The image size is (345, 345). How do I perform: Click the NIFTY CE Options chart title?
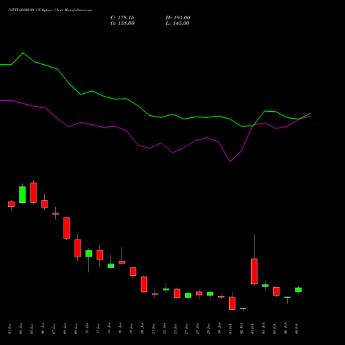50,10
